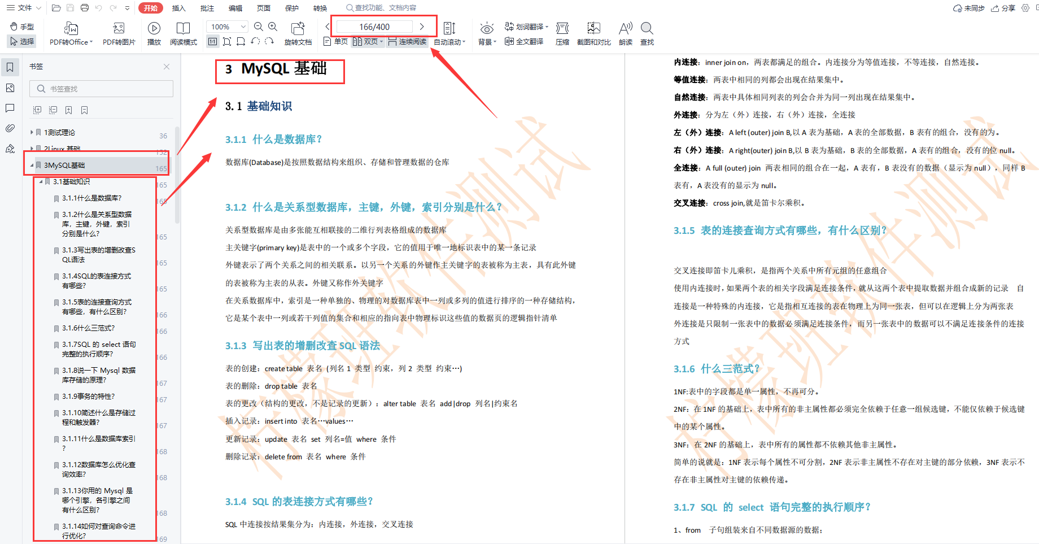Activate the 选择 selection tool
The width and height of the screenshot is (1039, 544).
(x=22, y=41)
